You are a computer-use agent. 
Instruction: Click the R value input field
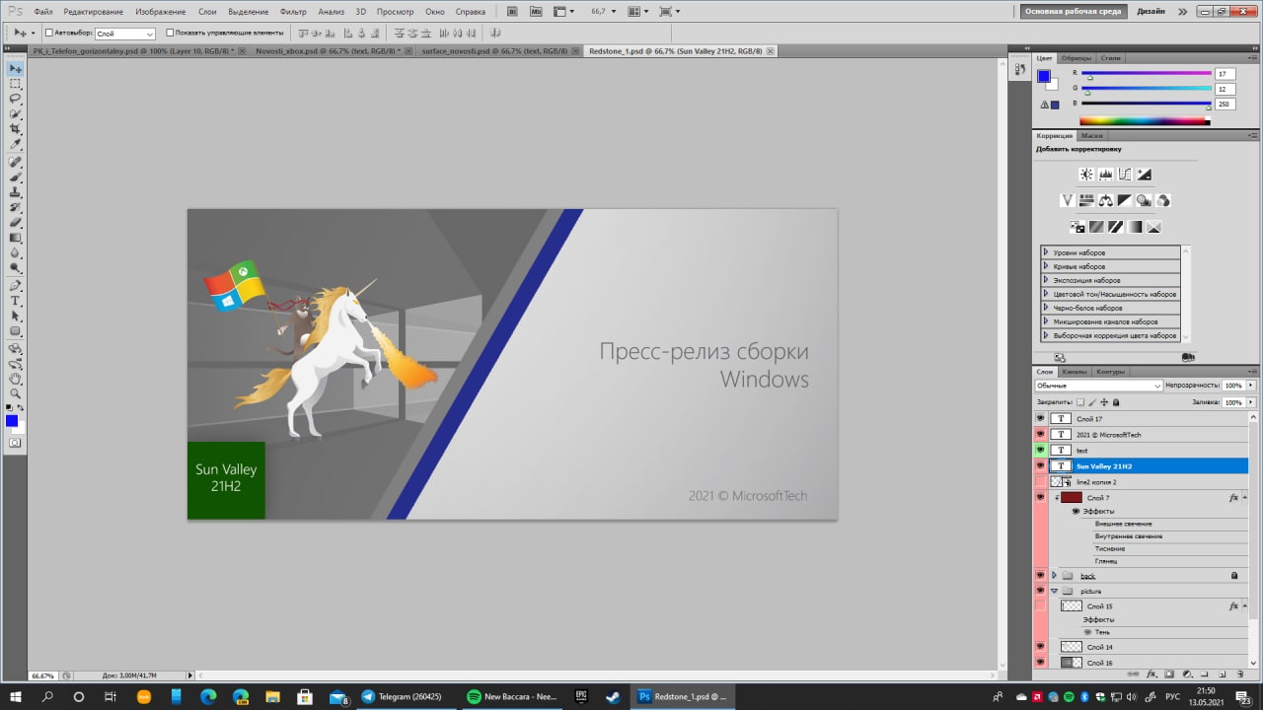[1226, 74]
